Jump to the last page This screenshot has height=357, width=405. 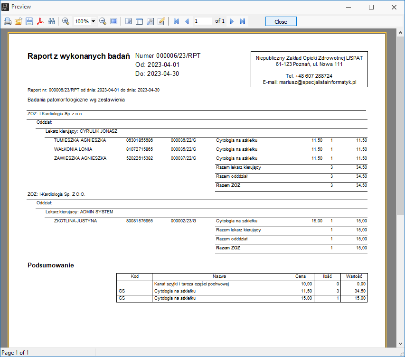pos(243,21)
